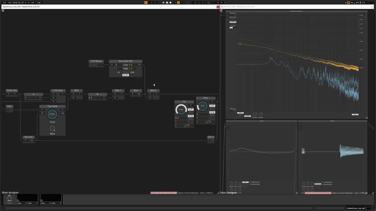Click the Key button in the top bar

(352, 3)
